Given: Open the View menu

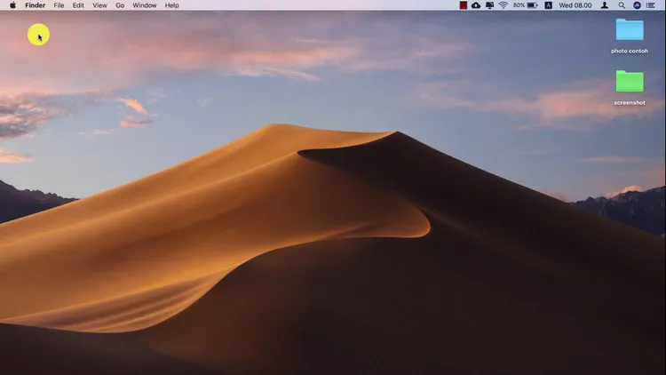Looking at the screenshot, I should 99,5.
